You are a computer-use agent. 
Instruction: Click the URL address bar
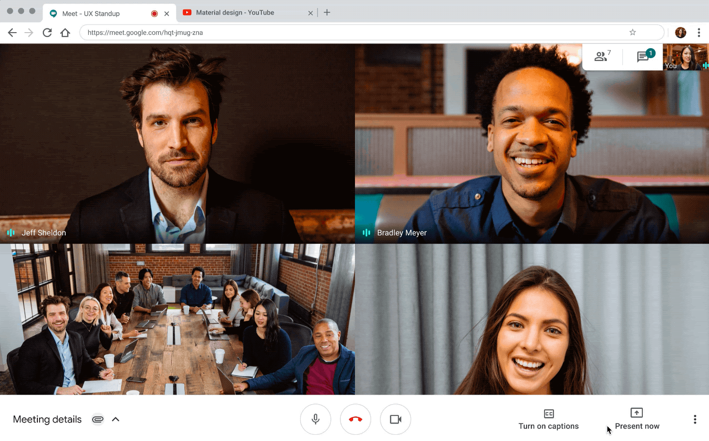[x=354, y=33]
